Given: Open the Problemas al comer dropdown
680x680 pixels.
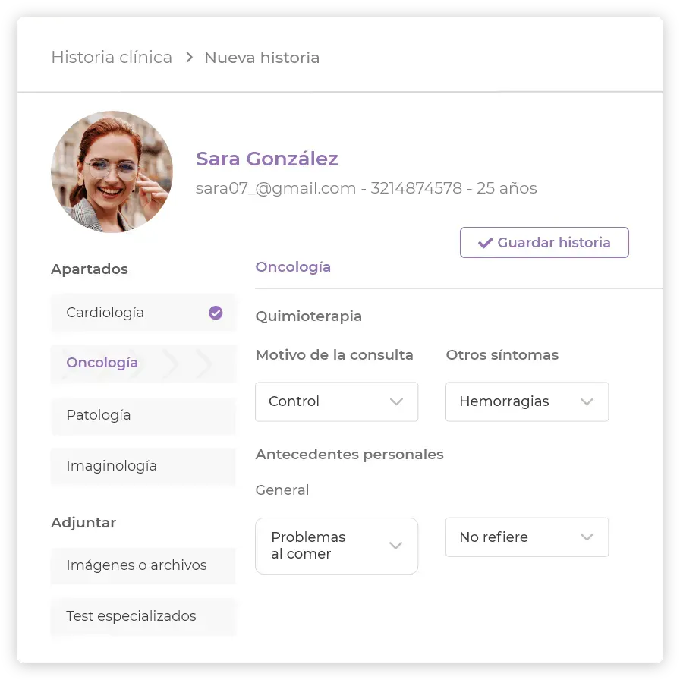Looking at the screenshot, I should point(336,546).
